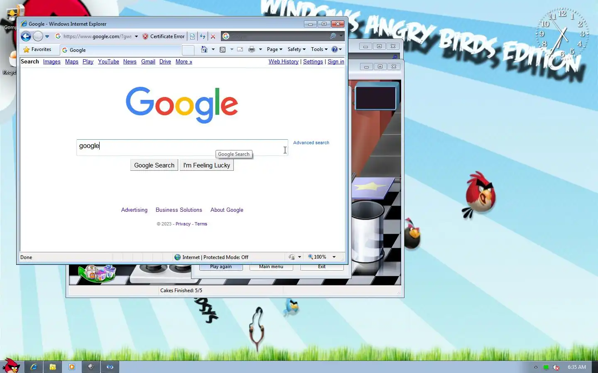Click the Internet zone globe icon in status bar
Viewport: 598px width, 373px height.
click(178, 257)
